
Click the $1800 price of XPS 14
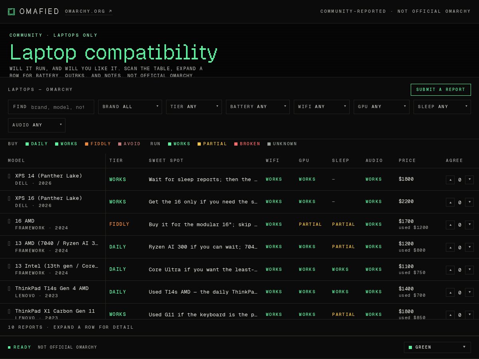(406, 179)
